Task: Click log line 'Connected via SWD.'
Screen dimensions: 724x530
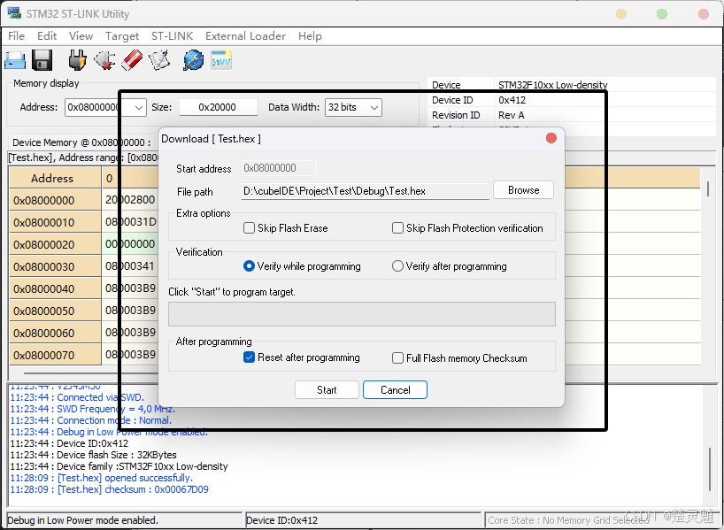Action: [x=77, y=397]
